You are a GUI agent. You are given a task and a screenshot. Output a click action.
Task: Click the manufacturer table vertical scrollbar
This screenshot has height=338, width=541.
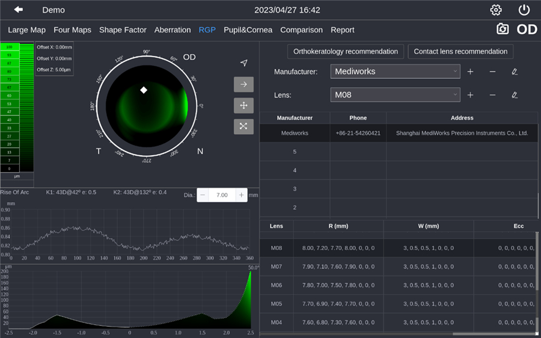click(x=539, y=206)
